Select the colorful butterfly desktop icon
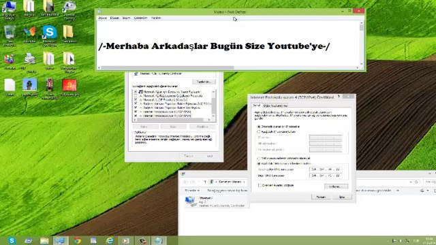The width and height of the screenshot is (436, 245). [x=29, y=32]
